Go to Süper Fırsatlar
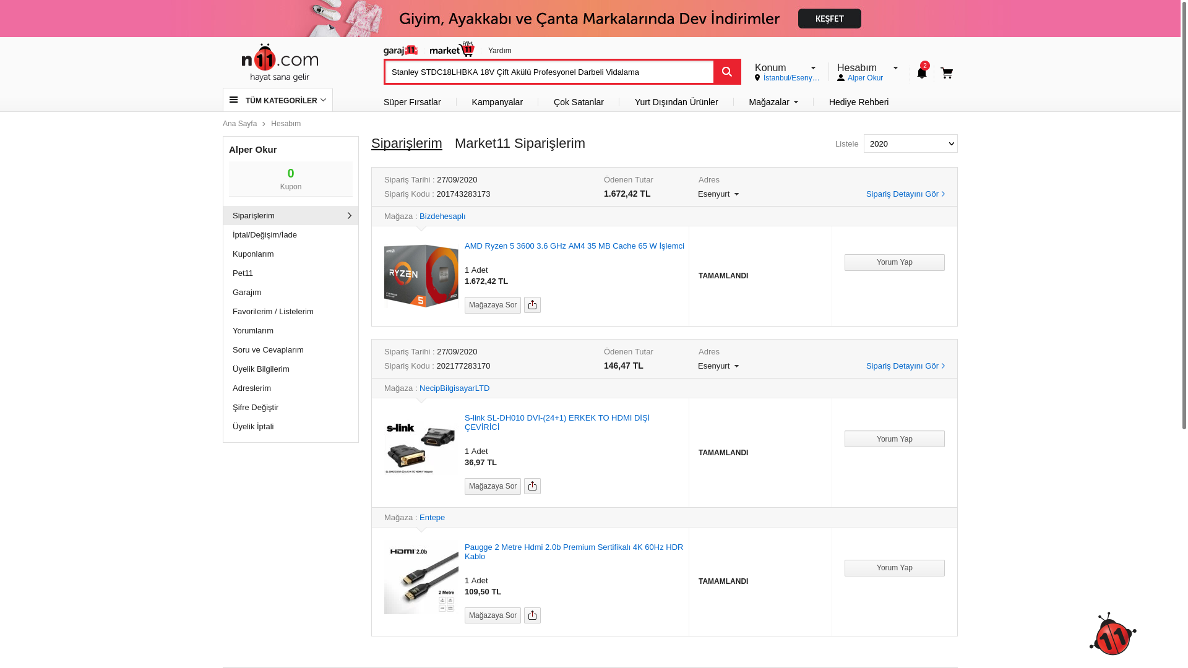The width and height of the screenshot is (1188, 668). tap(412, 102)
